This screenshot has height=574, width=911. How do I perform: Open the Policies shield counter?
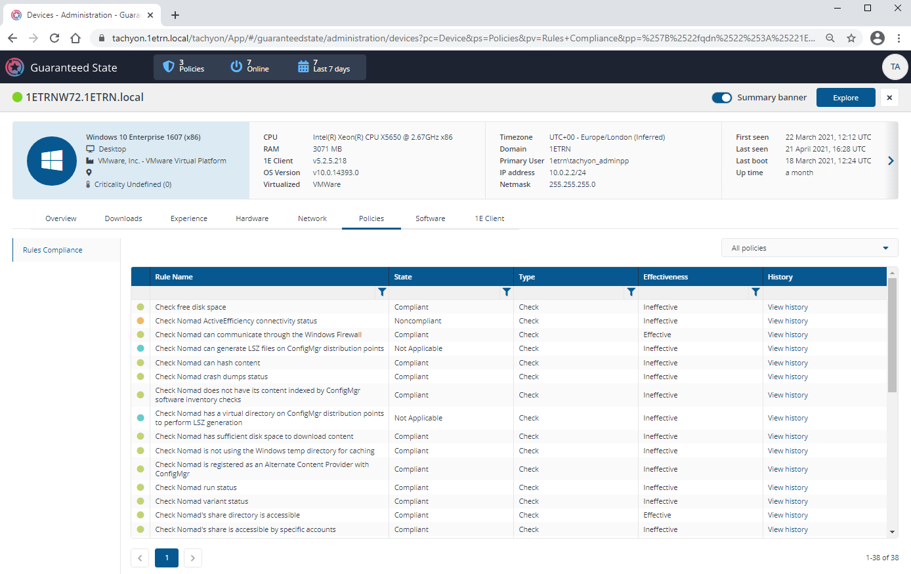184,66
